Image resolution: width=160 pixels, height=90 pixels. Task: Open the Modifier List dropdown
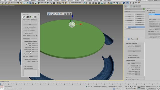click(134, 12)
